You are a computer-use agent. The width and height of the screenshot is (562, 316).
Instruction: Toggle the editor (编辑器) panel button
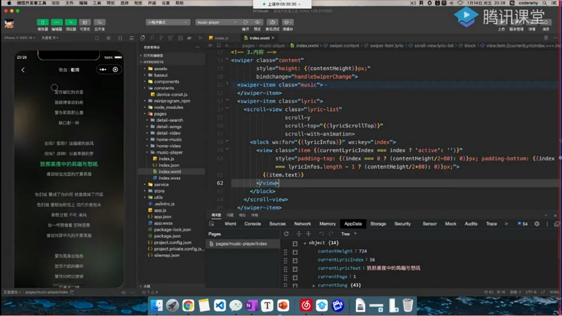(57, 22)
